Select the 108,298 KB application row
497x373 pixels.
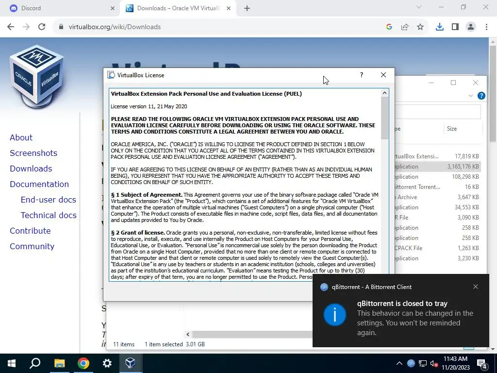click(x=438, y=176)
